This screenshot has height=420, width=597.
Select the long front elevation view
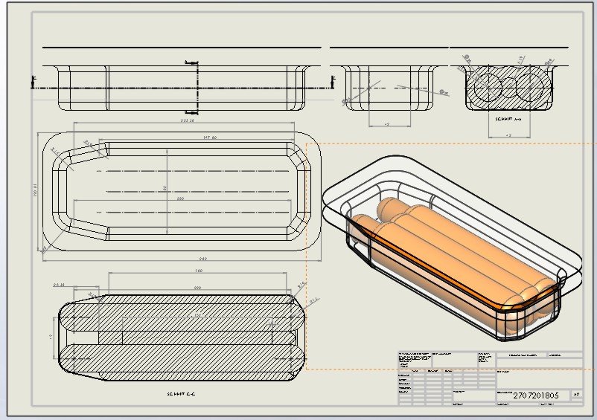tap(182, 88)
